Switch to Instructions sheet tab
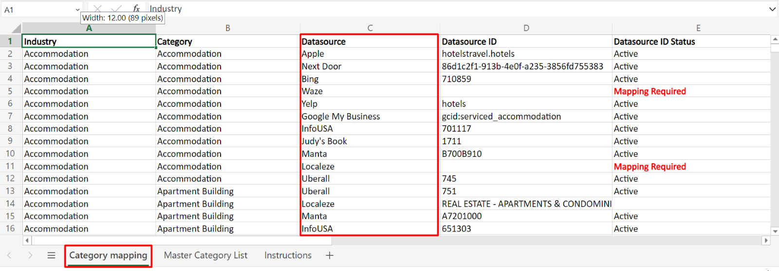The image size is (779, 271). (x=288, y=255)
